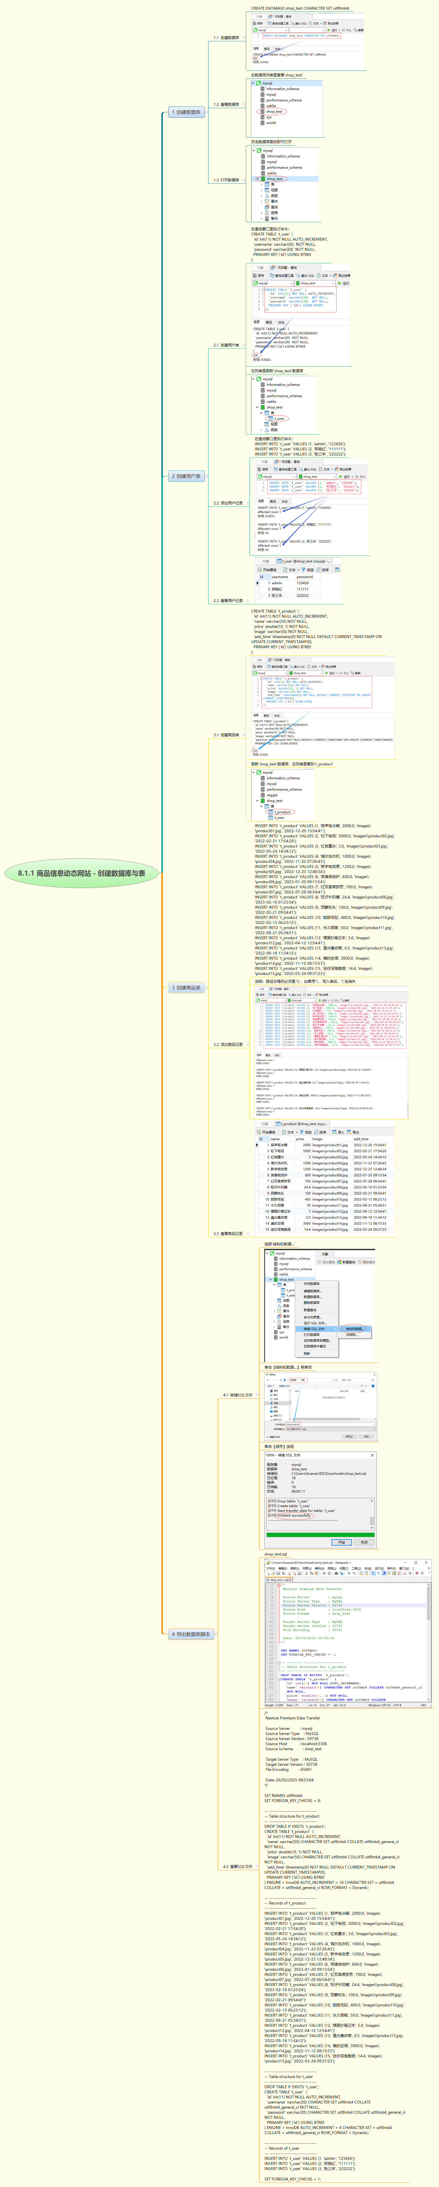Collapse the mysql connection in the 1.2 tree
The image size is (439, 2187).
coord(253,83)
